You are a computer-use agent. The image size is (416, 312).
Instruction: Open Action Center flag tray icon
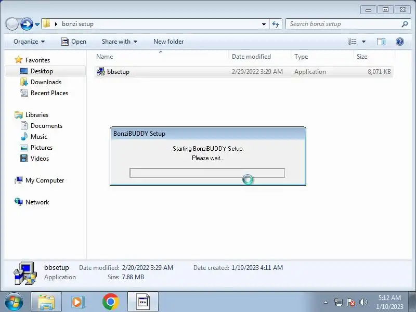(x=351, y=302)
